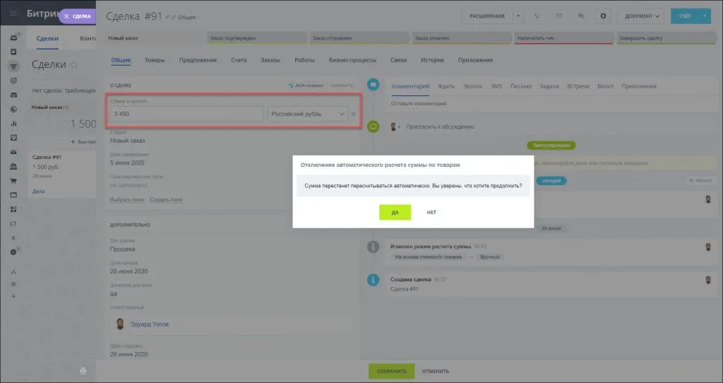
Task: Click the pencil icon beside Сделка #91 title
Action: (168, 16)
